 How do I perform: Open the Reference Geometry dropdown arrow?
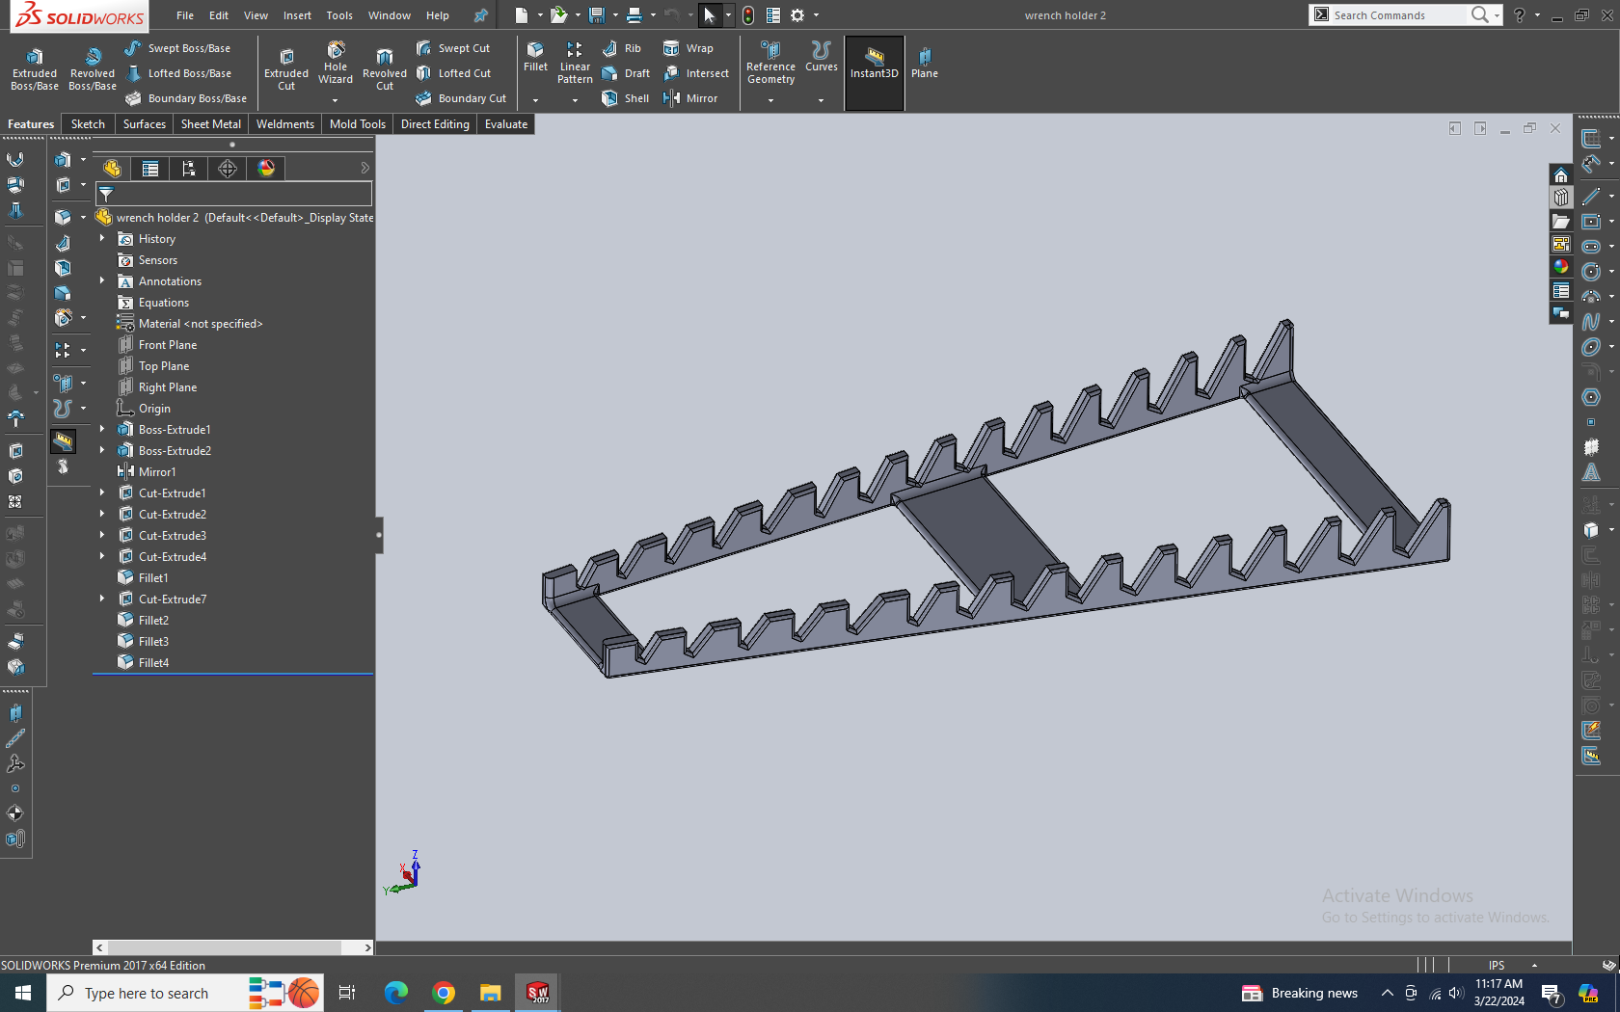point(769,100)
